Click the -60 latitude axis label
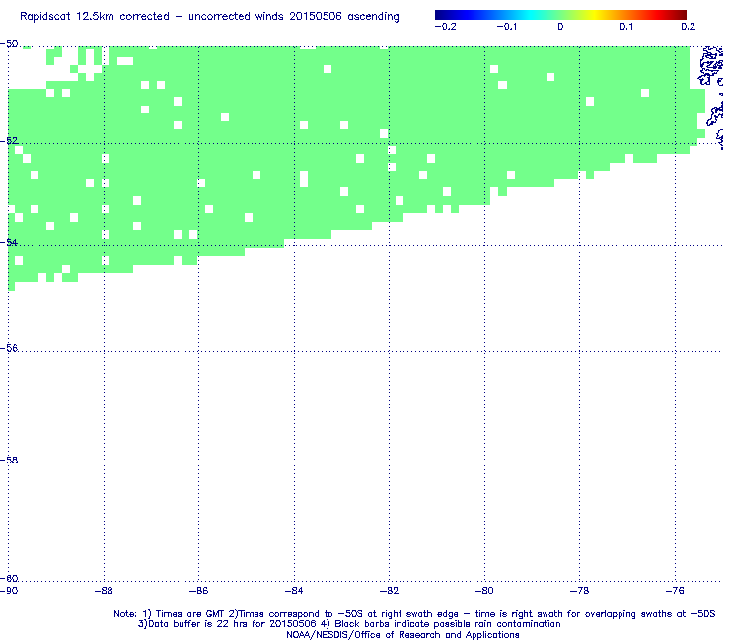Screen dimensions: 730x641 point(9,578)
